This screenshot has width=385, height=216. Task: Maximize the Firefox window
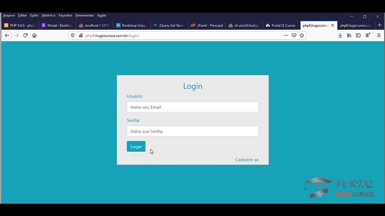pos(365,16)
